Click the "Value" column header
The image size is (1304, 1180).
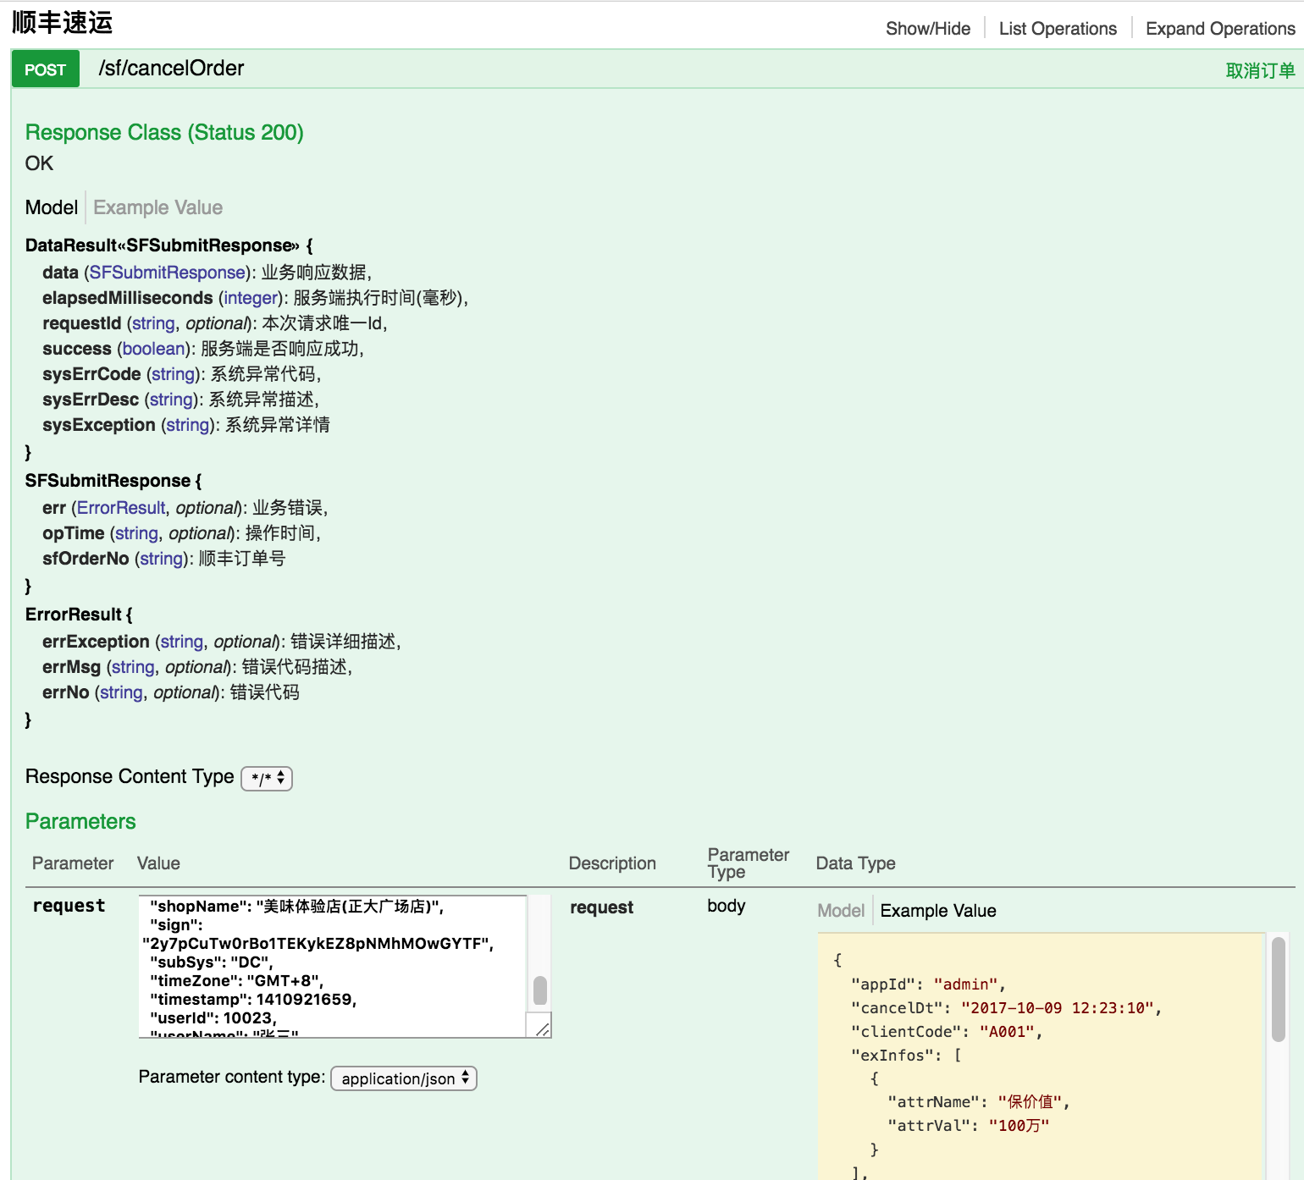158,863
